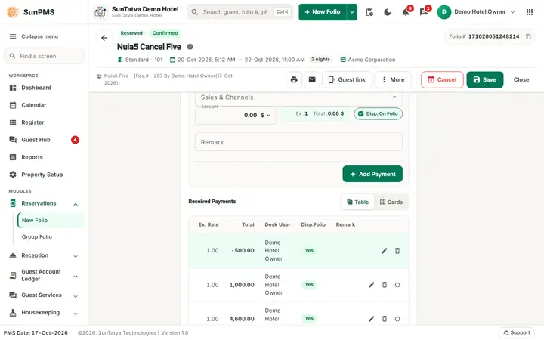The width and height of the screenshot is (544, 340).
Task: Delete the 4,600.00 payment row
Action: tap(385, 319)
